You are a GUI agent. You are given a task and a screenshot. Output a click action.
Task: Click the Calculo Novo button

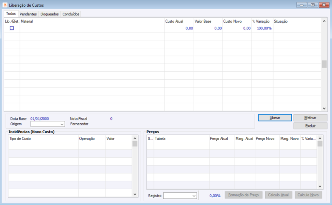click(x=308, y=195)
